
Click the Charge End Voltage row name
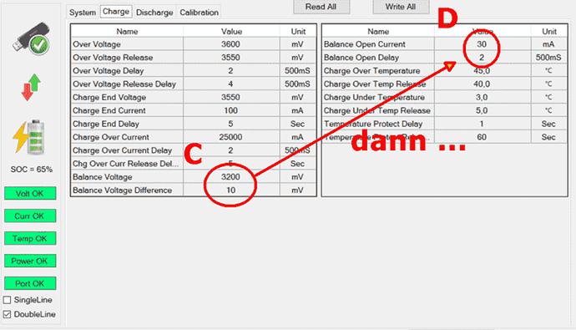coord(109,97)
